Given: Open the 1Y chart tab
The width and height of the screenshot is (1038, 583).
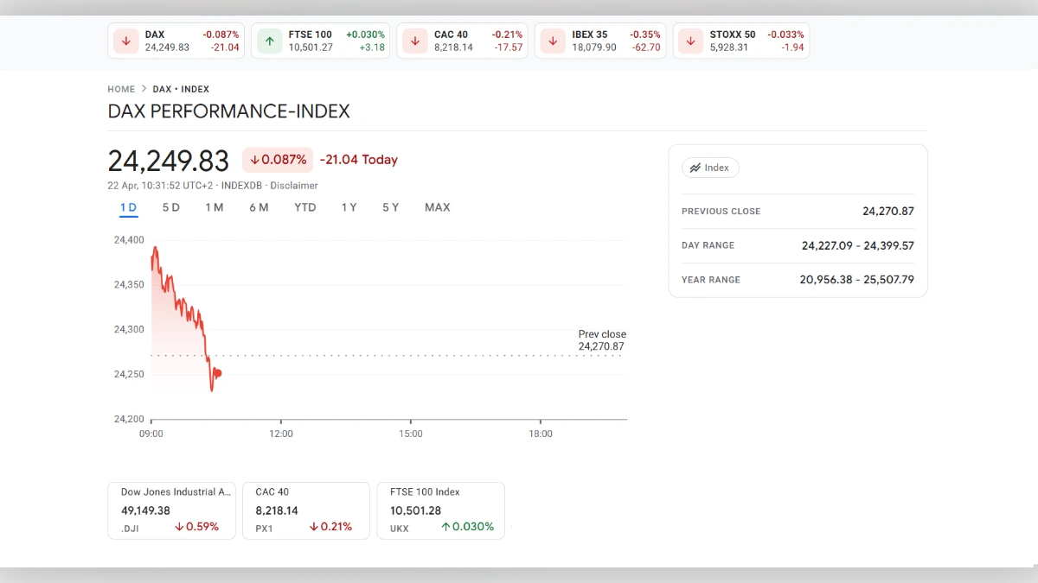Looking at the screenshot, I should (349, 207).
